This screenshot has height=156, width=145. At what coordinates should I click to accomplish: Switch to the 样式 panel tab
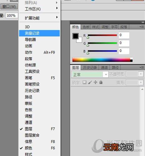click(95, 27)
